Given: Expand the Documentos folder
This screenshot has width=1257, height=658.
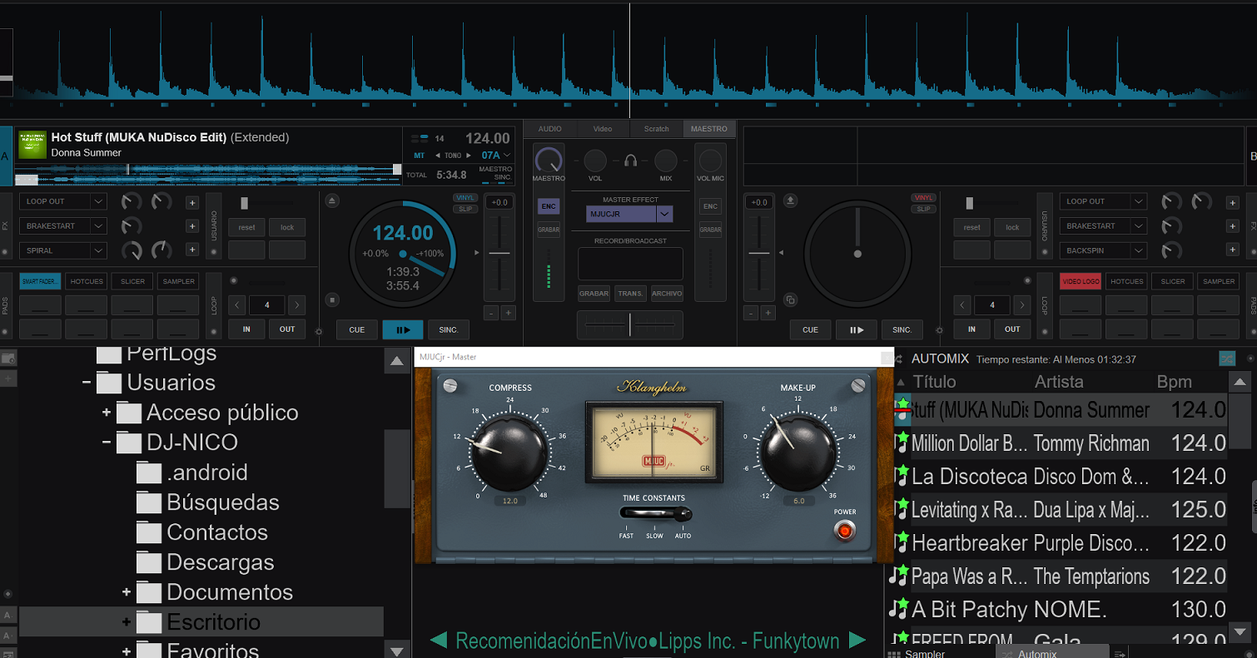Looking at the screenshot, I should tap(127, 592).
